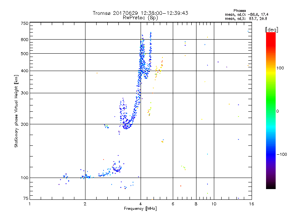Select the Frequency [MHz] axis label
Viewport: 296px width, 222px height.
pos(140,209)
